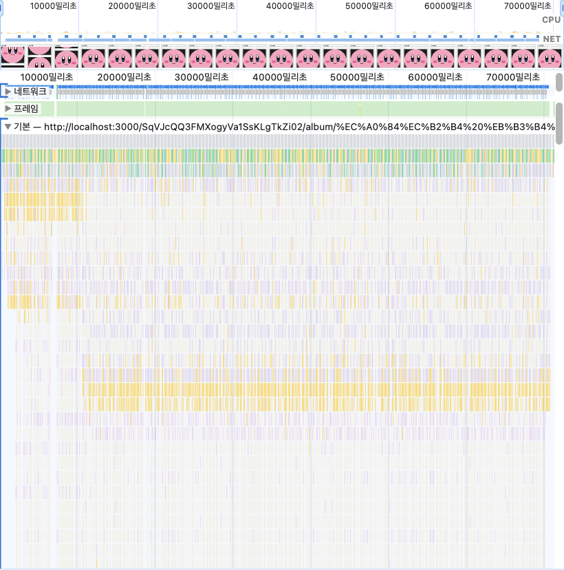This screenshot has height=570, width=564.
Task: Collapse the 기본 main thread track
Action: point(8,127)
